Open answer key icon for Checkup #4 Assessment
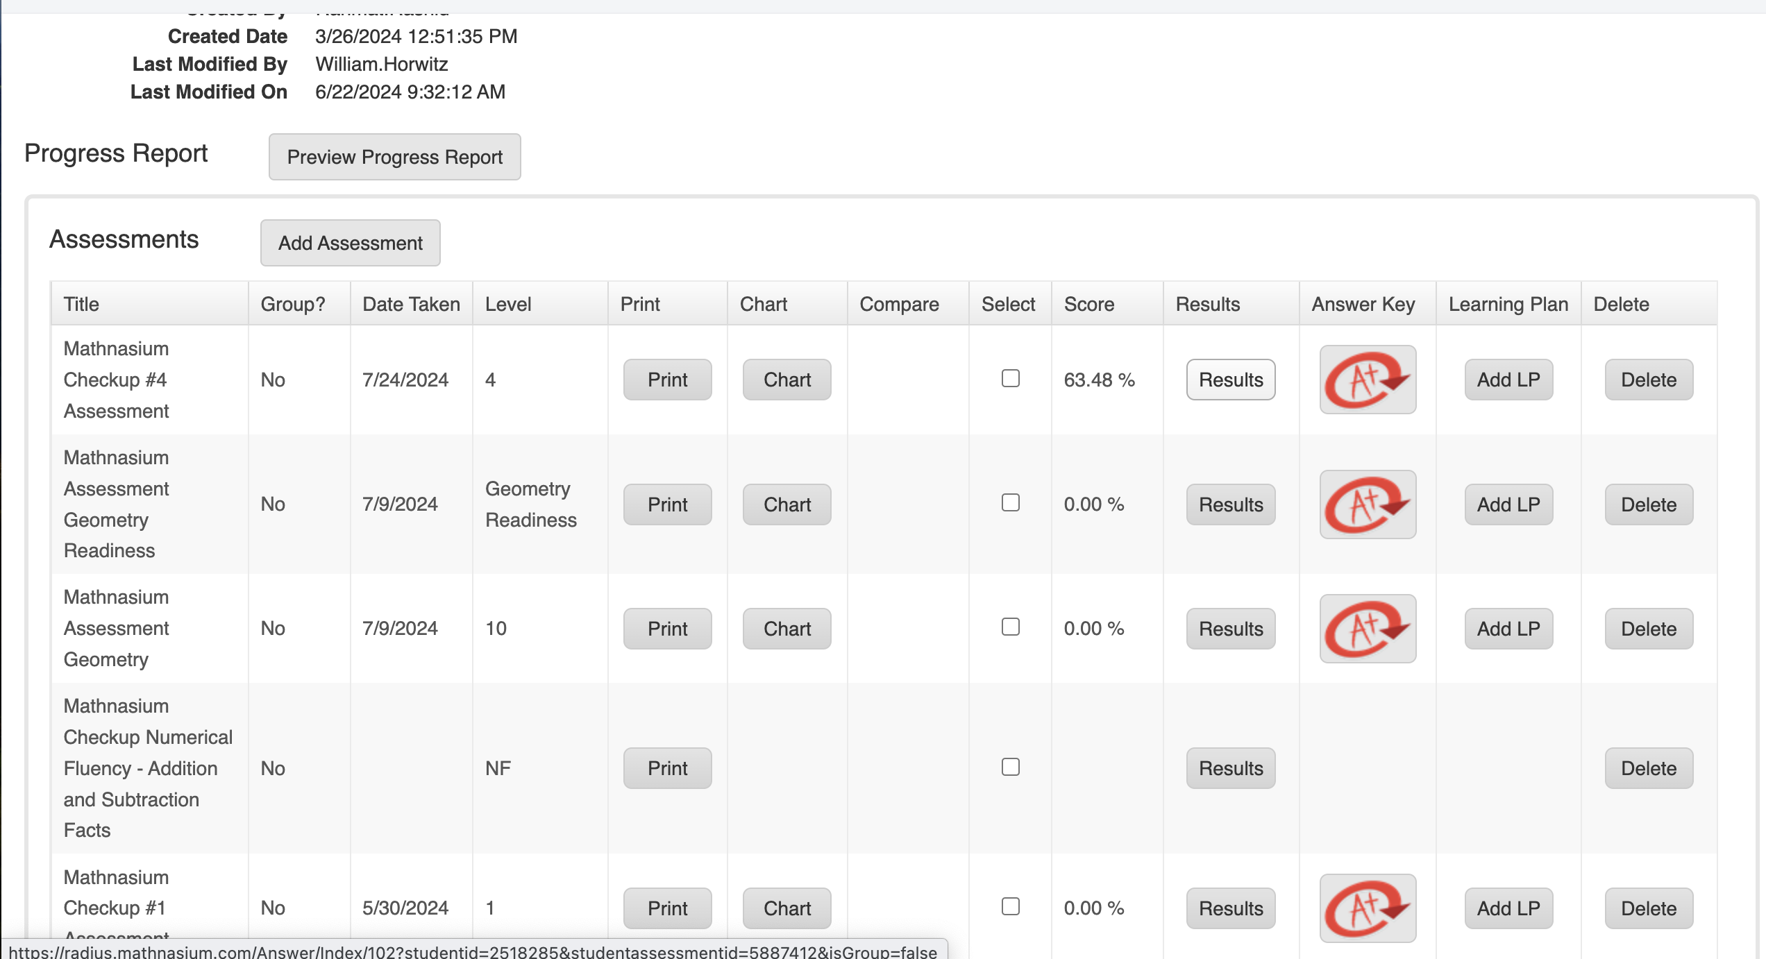1766x959 pixels. (1368, 380)
